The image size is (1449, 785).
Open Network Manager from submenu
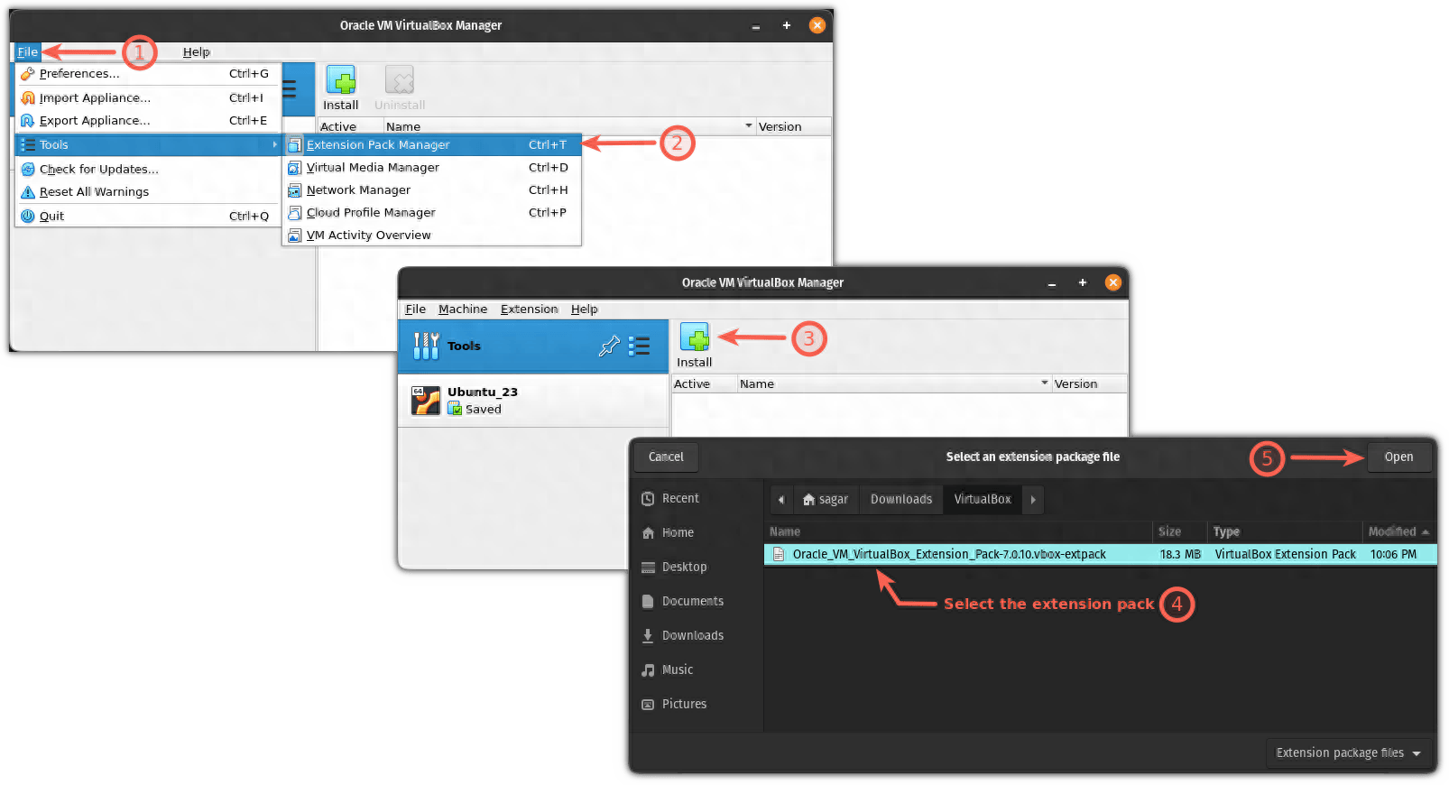point(432,189)
